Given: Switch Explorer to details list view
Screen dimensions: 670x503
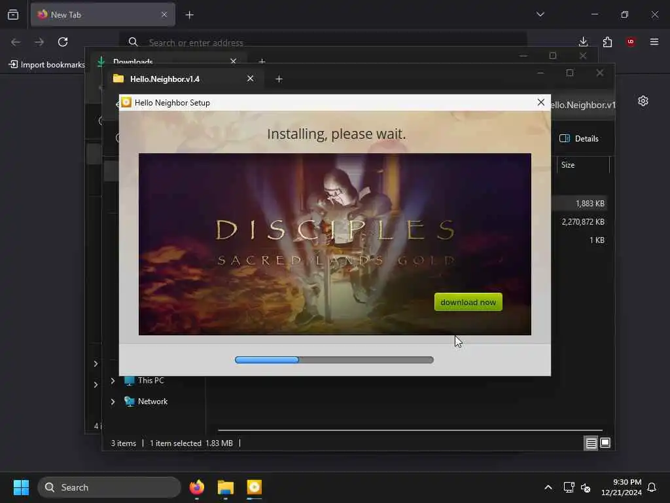Looking at the screenshot, I should tap(591, 443).
